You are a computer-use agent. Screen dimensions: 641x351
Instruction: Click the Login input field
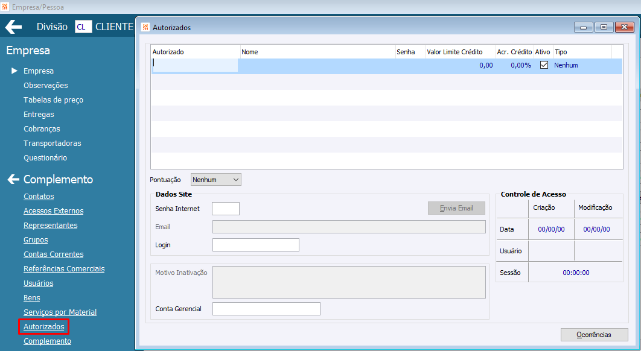pos(256,245)
